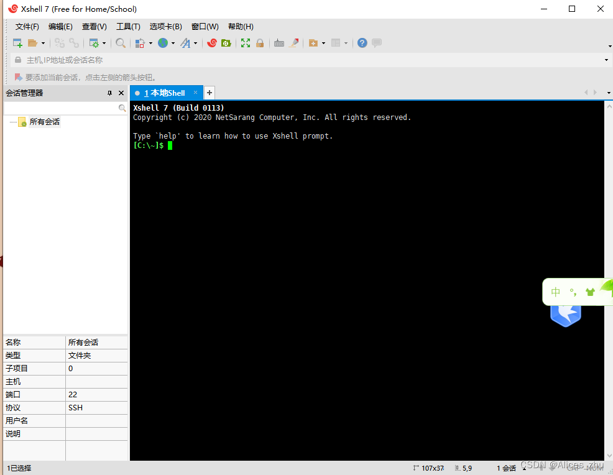The width and height of the screenshot is (613, 475).
Task: Select the Find tool in the toolbar
Action: pos(121,43)
